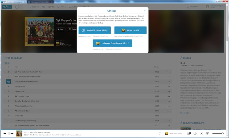Image resolution: width=229 pixels, height=138 pixels.
Task: Choose the Hi-Res 34,99 € purchase option
Action: coord(130,30)
